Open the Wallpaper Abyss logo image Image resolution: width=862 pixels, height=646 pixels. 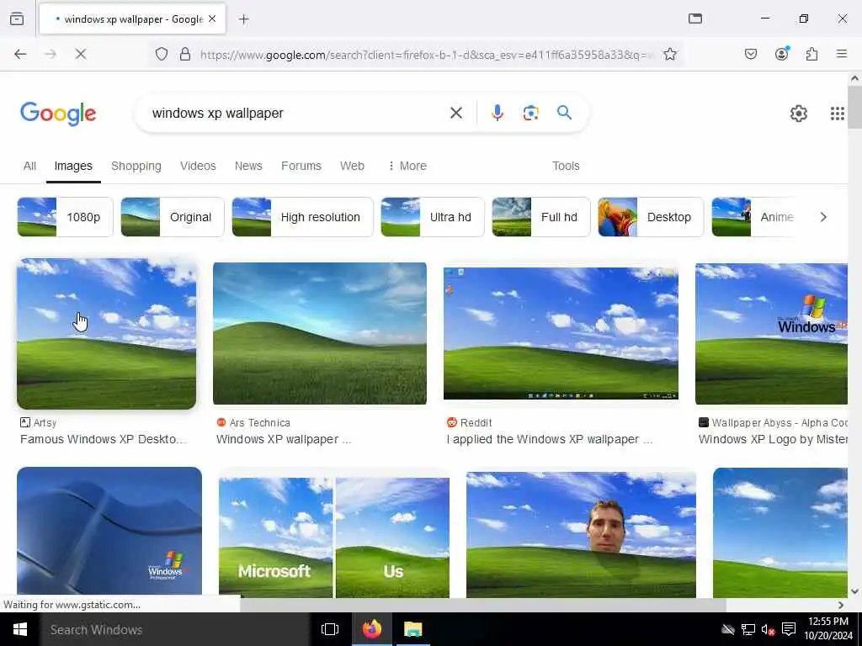[771, 333]
